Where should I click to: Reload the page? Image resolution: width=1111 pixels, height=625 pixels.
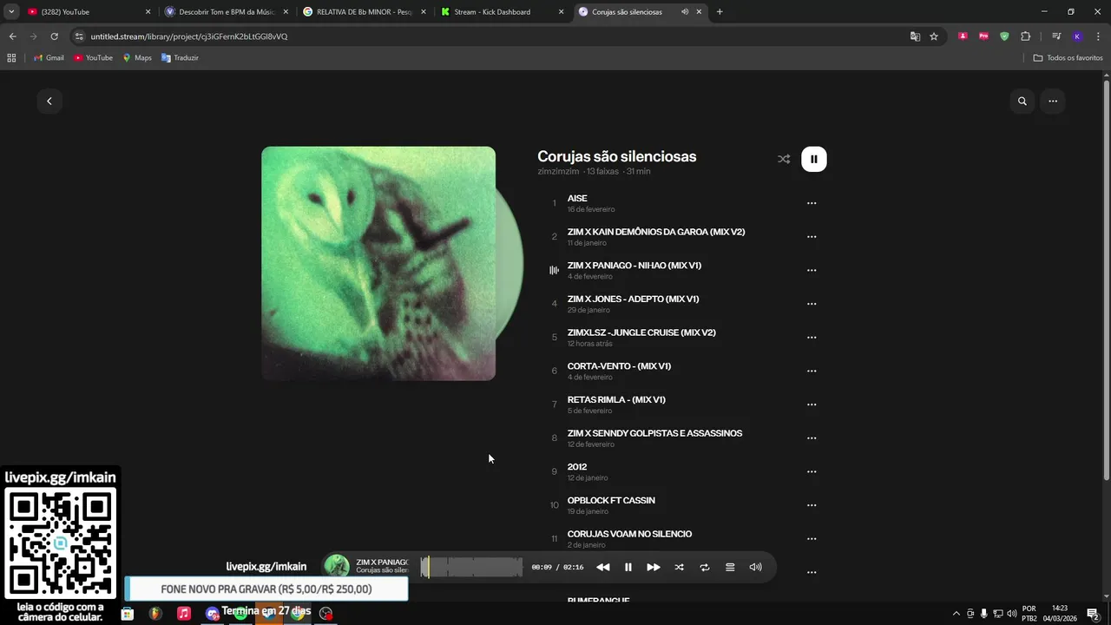[x=54, y=36]
